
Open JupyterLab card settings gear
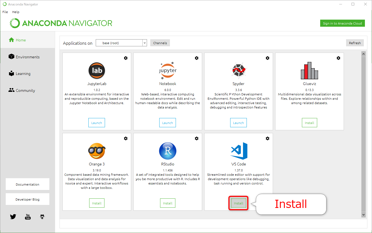[126, 58]
